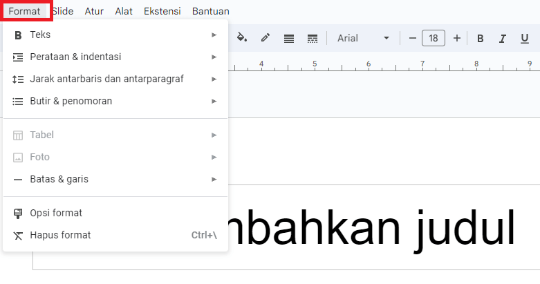Click the paint roller icon beside Opsi format
Viewport: 540px width, 284px height.
[x=18, y=214]
